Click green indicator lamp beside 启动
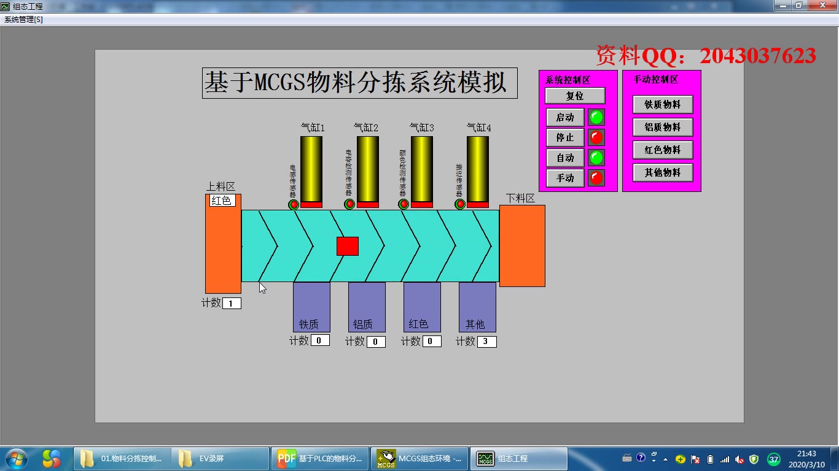839x471 pixels. [596, 117]
